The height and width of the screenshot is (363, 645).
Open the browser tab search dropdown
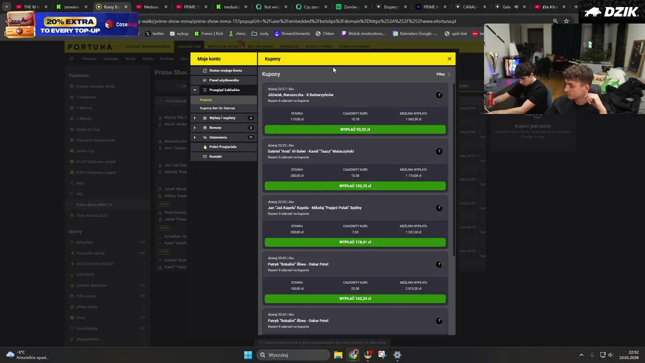click(x=7, y=7)
